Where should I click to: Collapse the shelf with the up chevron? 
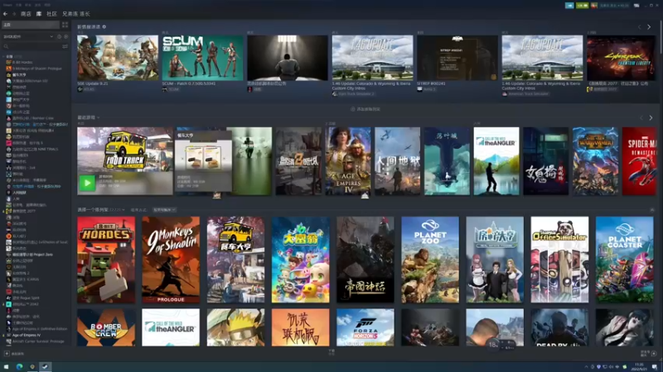click(652, 210)
